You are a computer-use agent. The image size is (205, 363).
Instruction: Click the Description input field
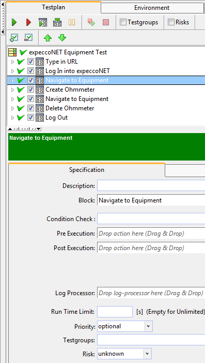tap(151, 186)
